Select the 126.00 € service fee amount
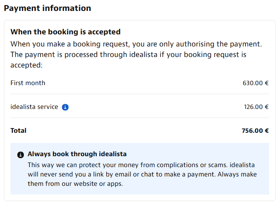Viewport: 280px width, 205px height. [256, 107]
